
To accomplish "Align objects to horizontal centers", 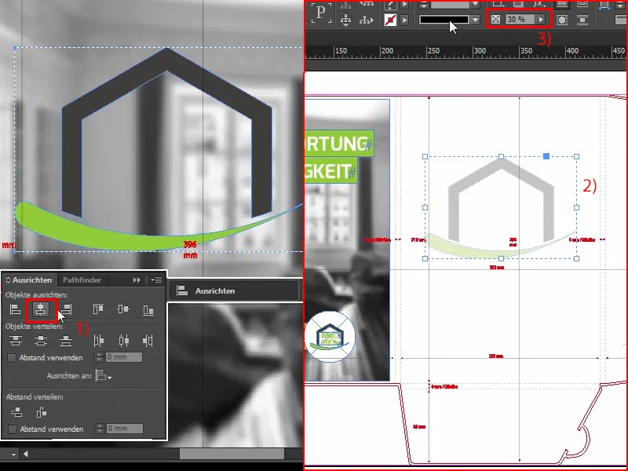I will click(x=41, y=309).
